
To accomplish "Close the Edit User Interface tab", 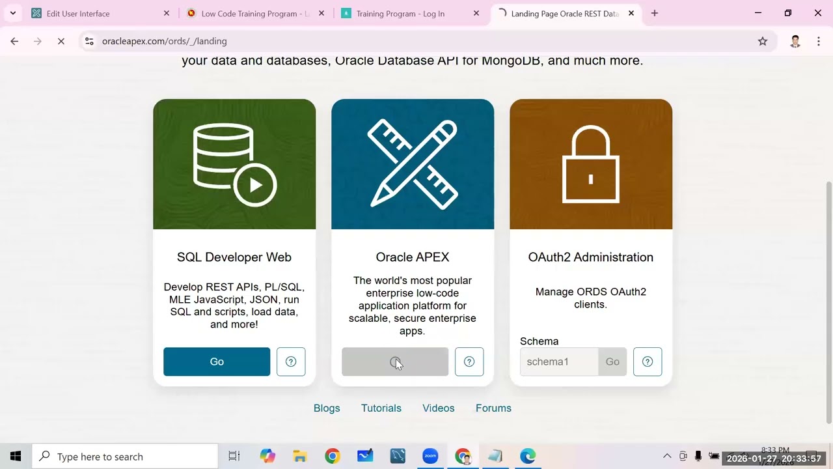I will [167, 13].
